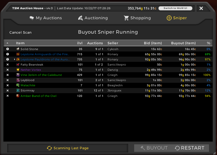Remove the Amber Band of the Owl row
Image resolution: width=217 pixels, height=155 pixels.
click(7, 96)
